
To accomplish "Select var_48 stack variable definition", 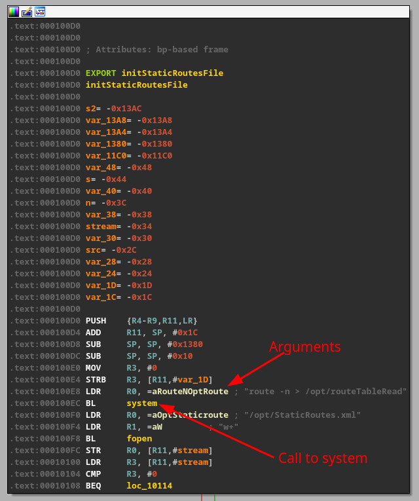I will point(118,168).
